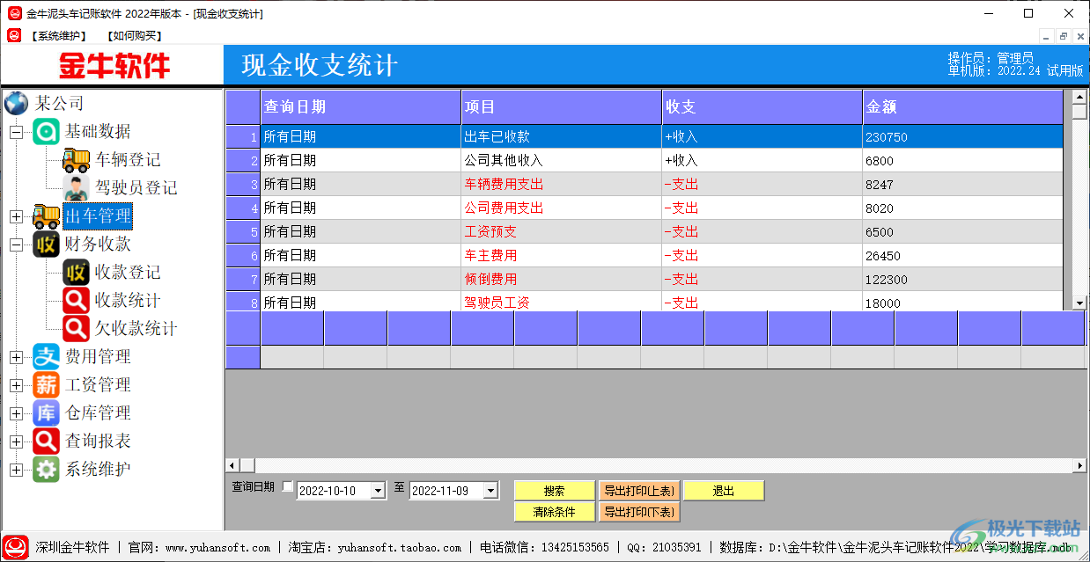This screenshot has width=1090, height=562.
Task: Select 车辆登记 in the tree
Action: pos(128,160)
